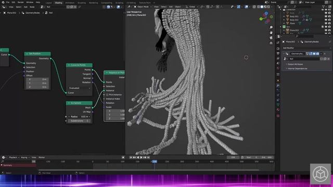Hide Plane.002 with its outliner eye
This screenshot has height=187, width=333.
(x=326, y=30)
